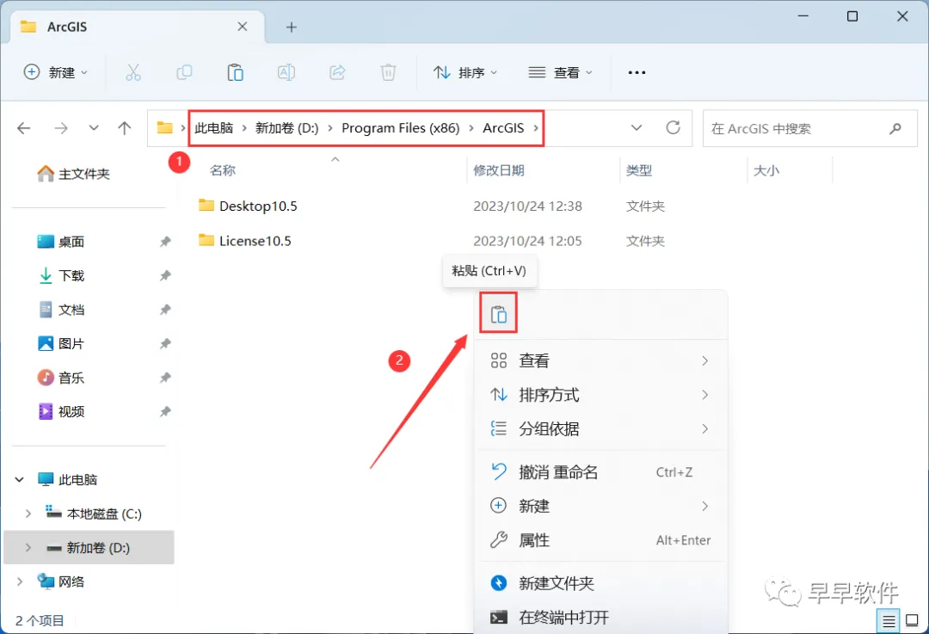Open the New (新建) toolbar dropdown
Screen dimensions: 929x634
click(56, 72)
